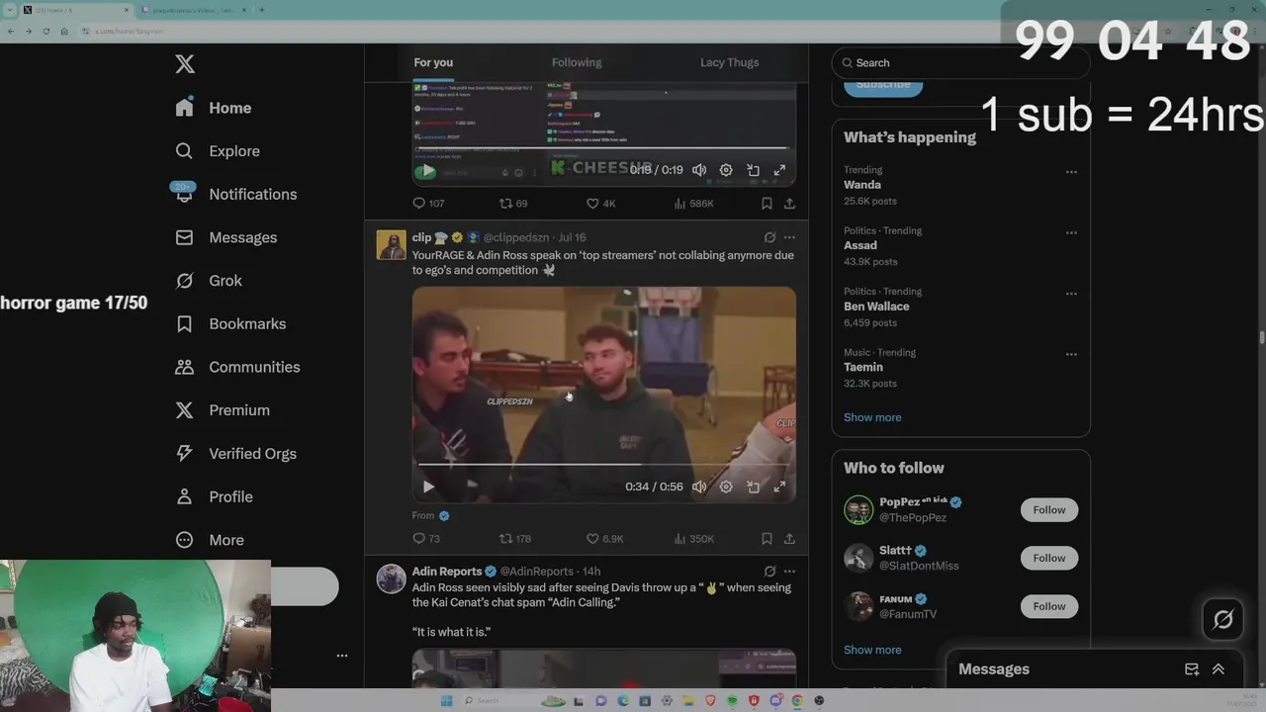
Task: Click Show more under Who to follow
Action: 872,650
